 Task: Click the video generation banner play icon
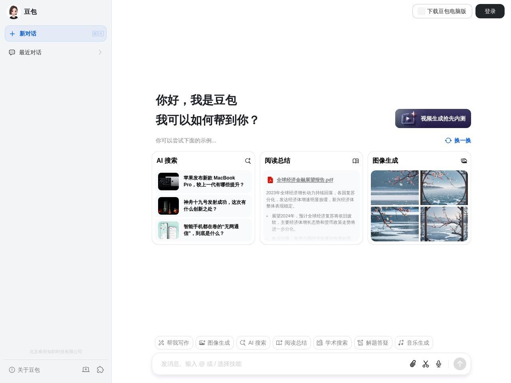[x=408, y=118]
